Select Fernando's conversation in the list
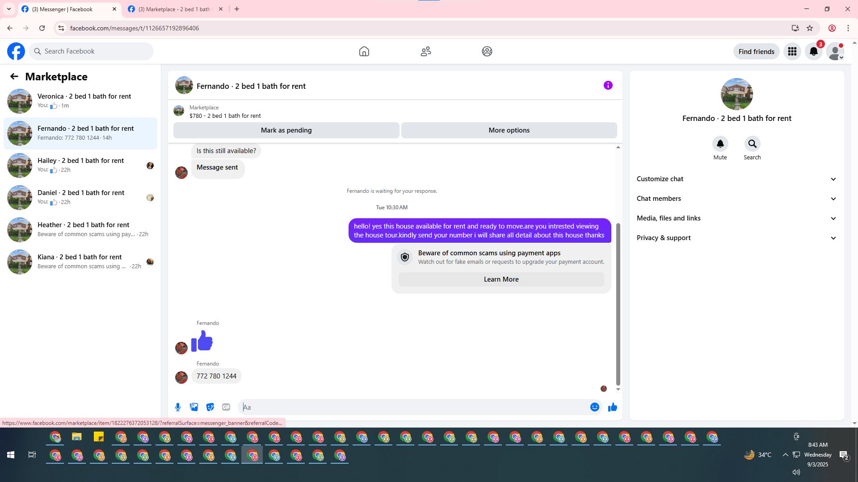Screen dimensions: 858x482 pos(80,133)
